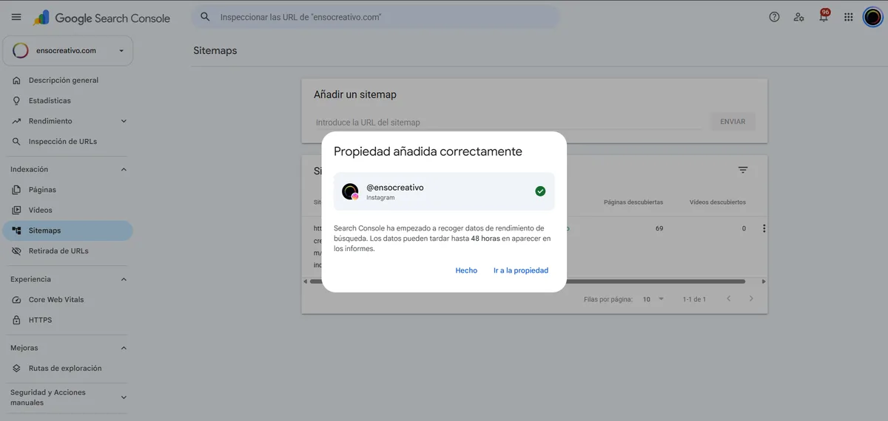Viewport: 888px width, 421px height.
Task: Focus the URL inspection search field
Action: point(376,17)
